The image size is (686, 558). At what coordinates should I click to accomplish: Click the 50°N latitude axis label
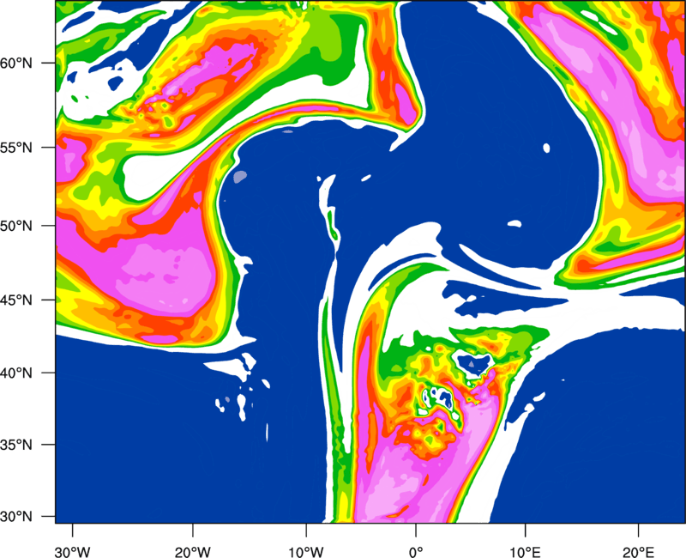point(16,226)
